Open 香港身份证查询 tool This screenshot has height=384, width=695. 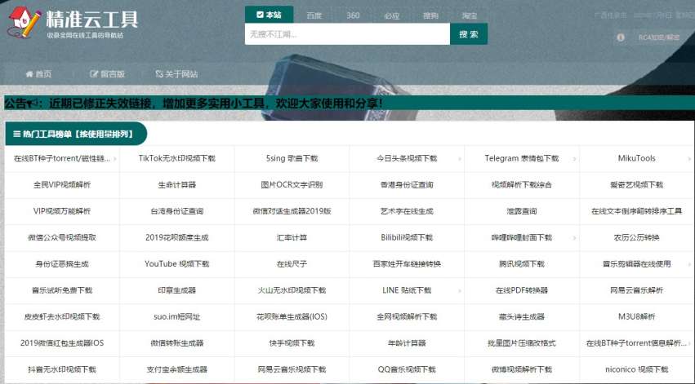(x=407, y=184)
